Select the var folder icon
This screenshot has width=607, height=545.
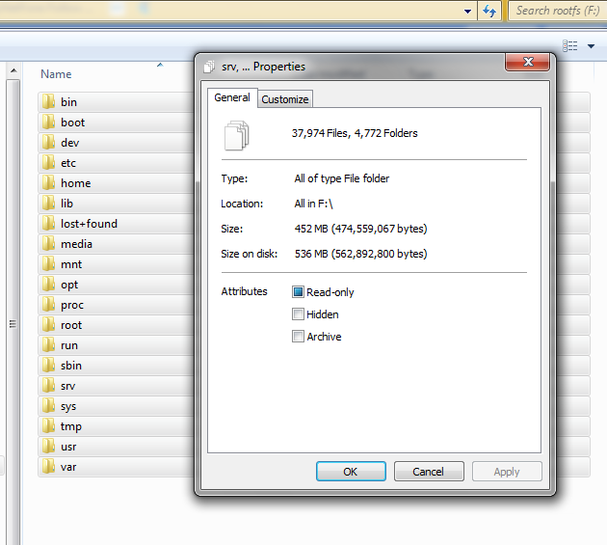48,467
